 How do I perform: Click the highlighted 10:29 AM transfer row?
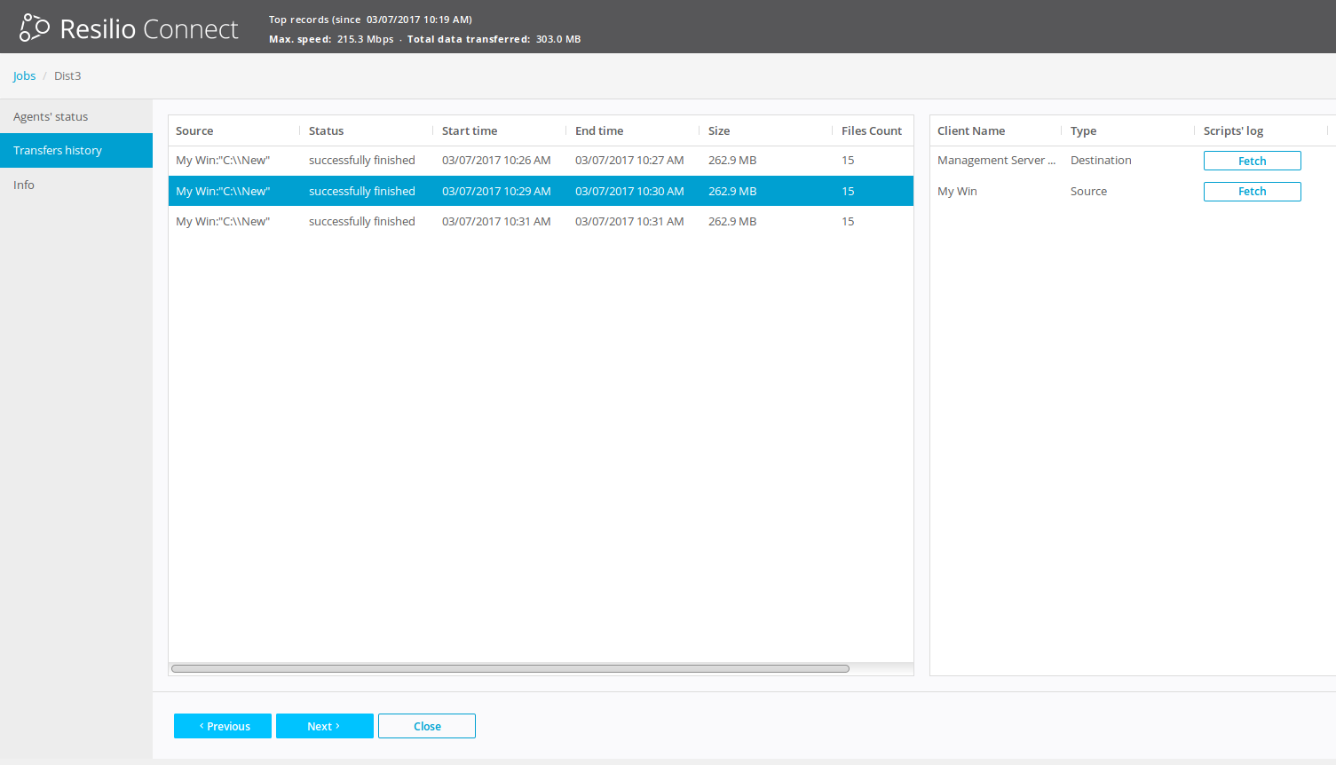click(x=496, y=192)
